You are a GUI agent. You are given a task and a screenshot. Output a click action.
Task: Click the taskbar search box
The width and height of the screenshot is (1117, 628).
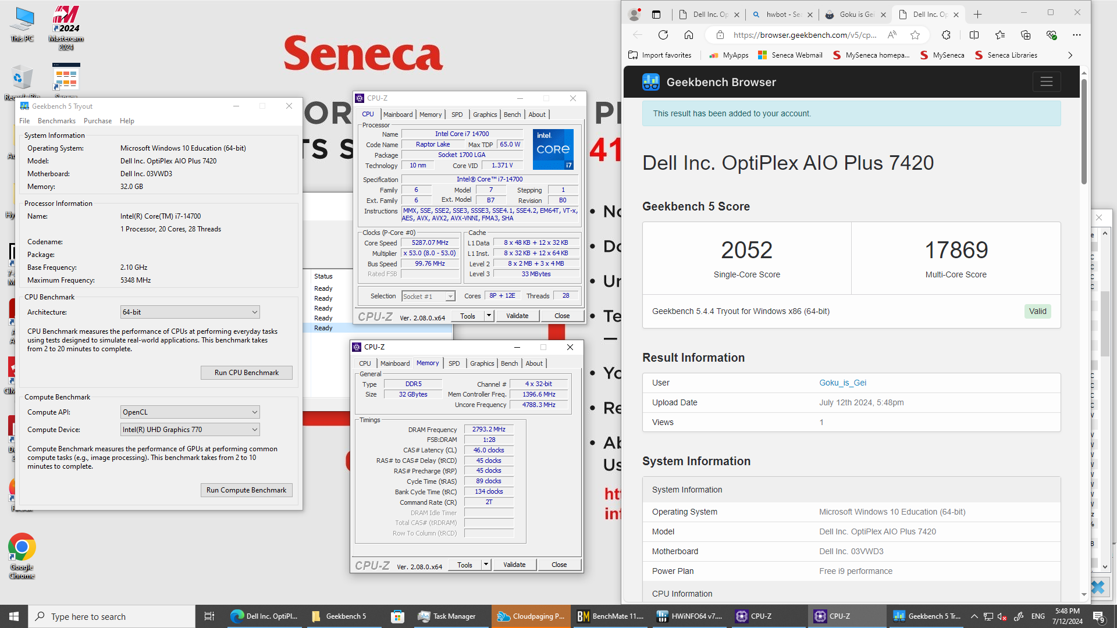[x=112, y=616]
